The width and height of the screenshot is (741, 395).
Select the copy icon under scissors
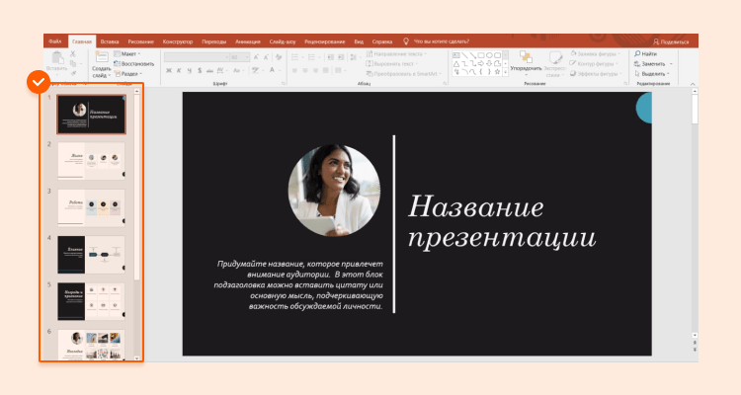coord(73,63)
